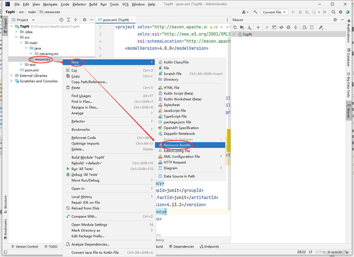Open the TODO tool window
The height and width of the screenshot is (257, 354).
coord(51,247)
